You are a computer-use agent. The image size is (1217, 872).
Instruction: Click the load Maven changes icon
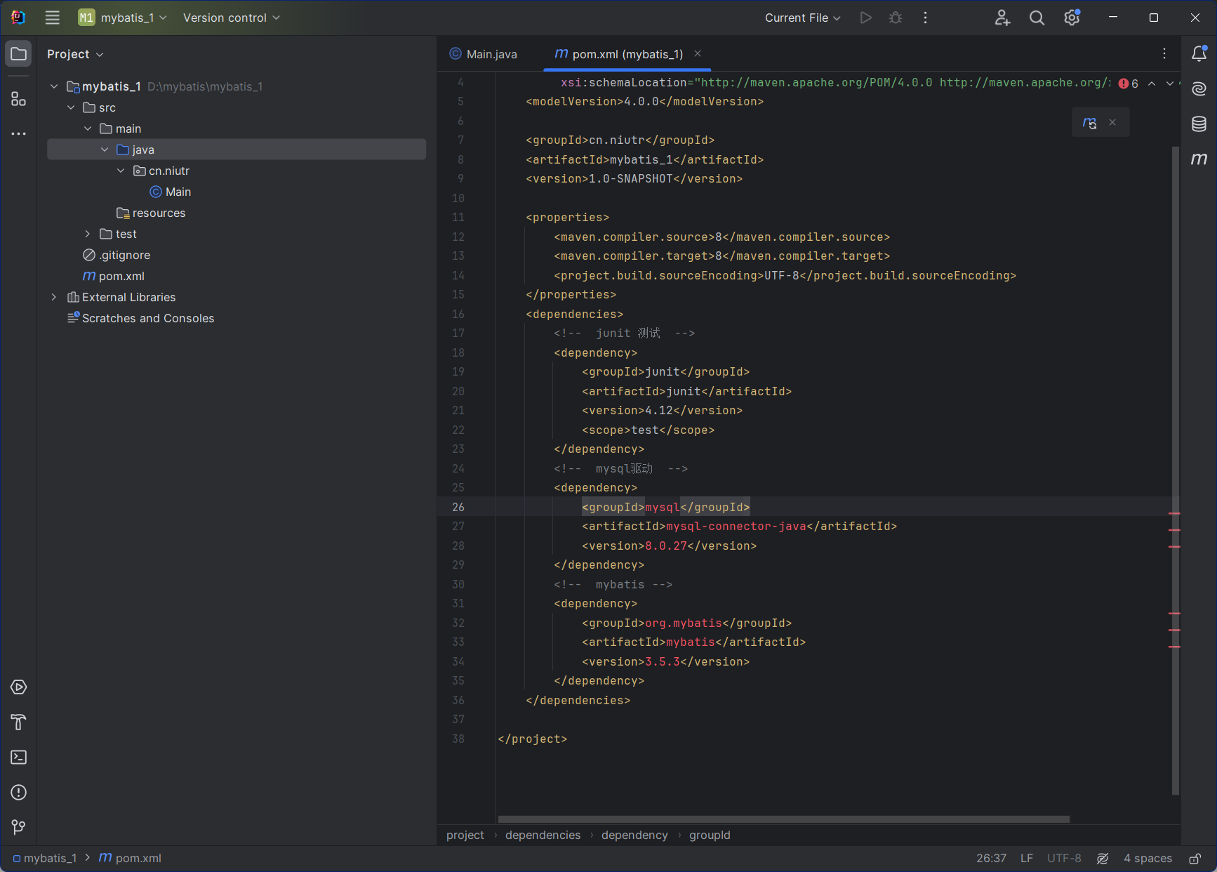[1089, 123]
